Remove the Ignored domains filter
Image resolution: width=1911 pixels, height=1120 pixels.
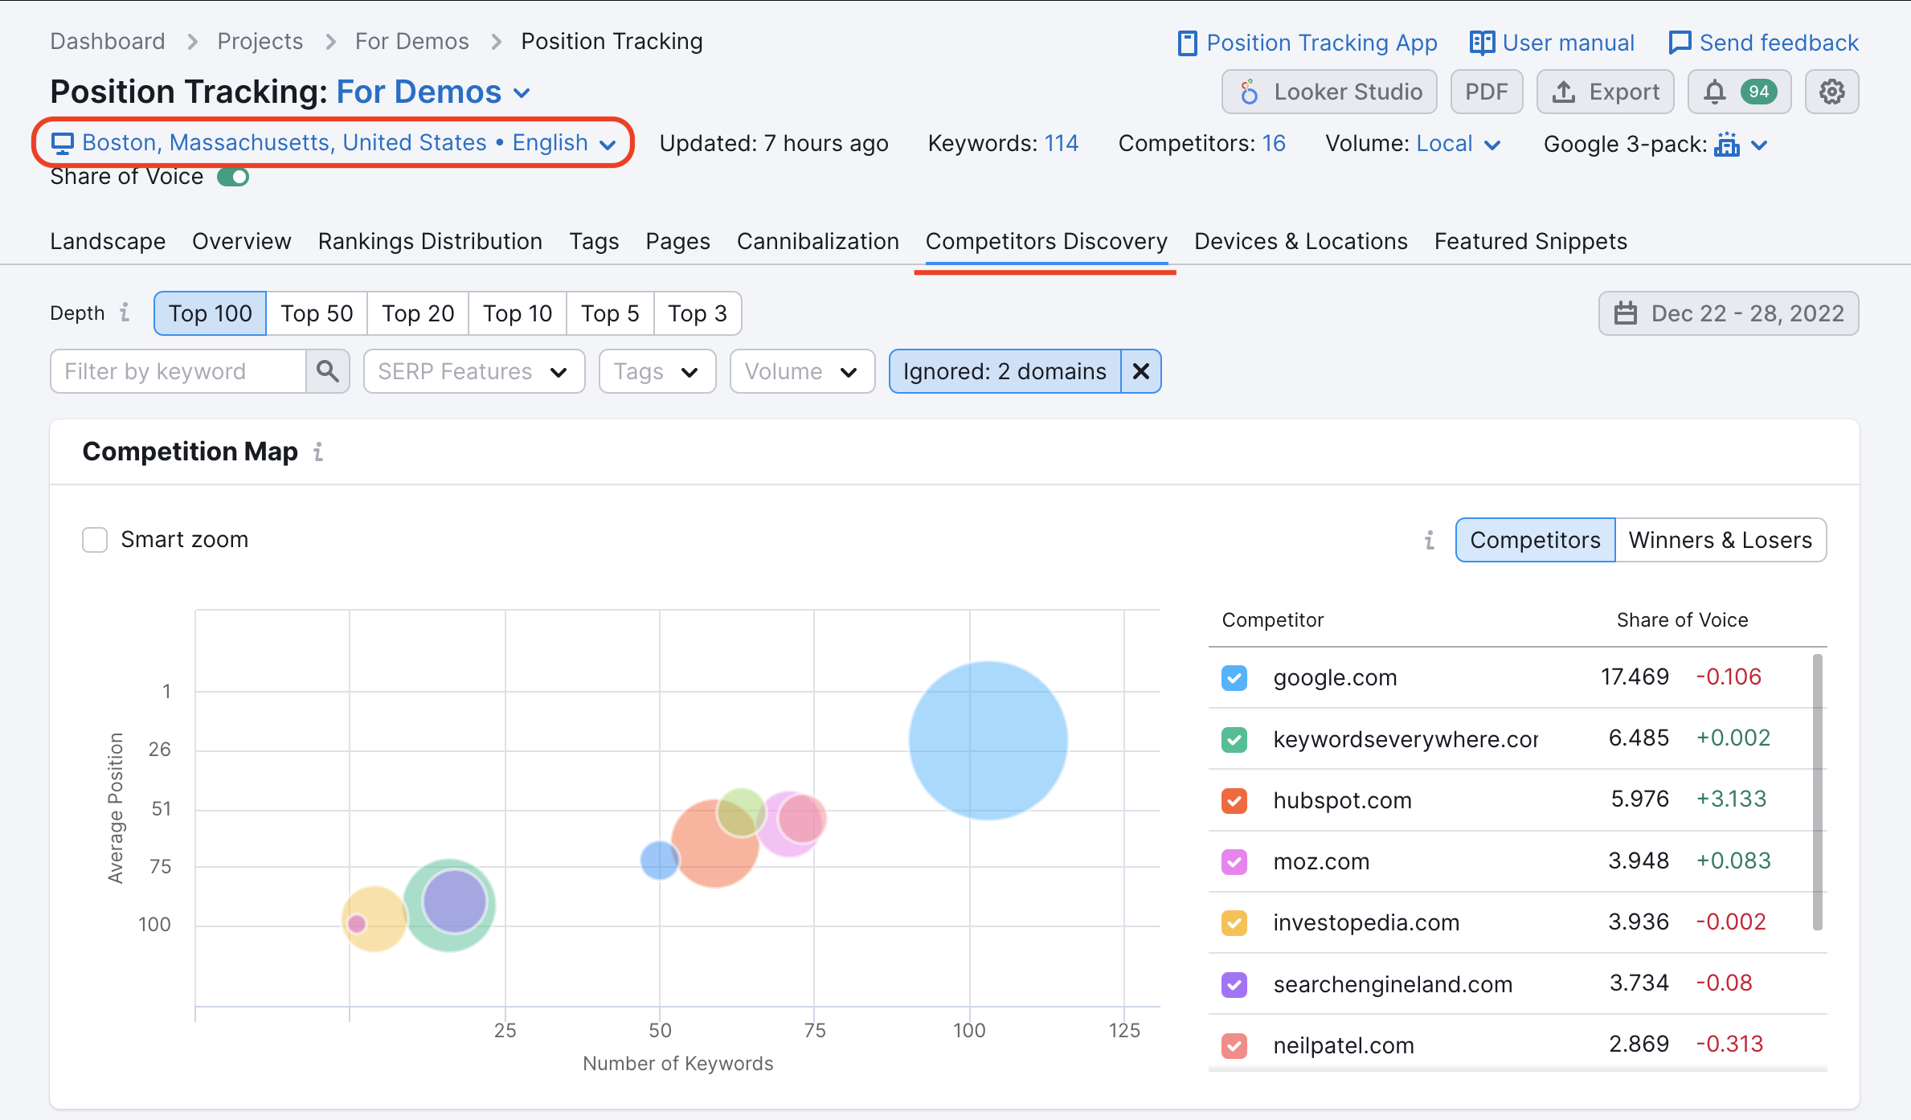click(x=1140, y=370)
